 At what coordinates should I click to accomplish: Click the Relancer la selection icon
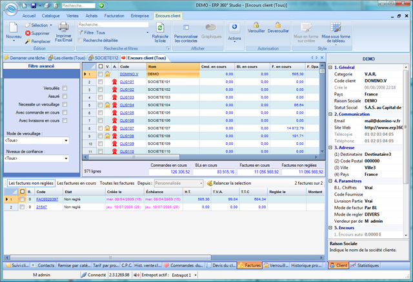[x=209, y=183]
